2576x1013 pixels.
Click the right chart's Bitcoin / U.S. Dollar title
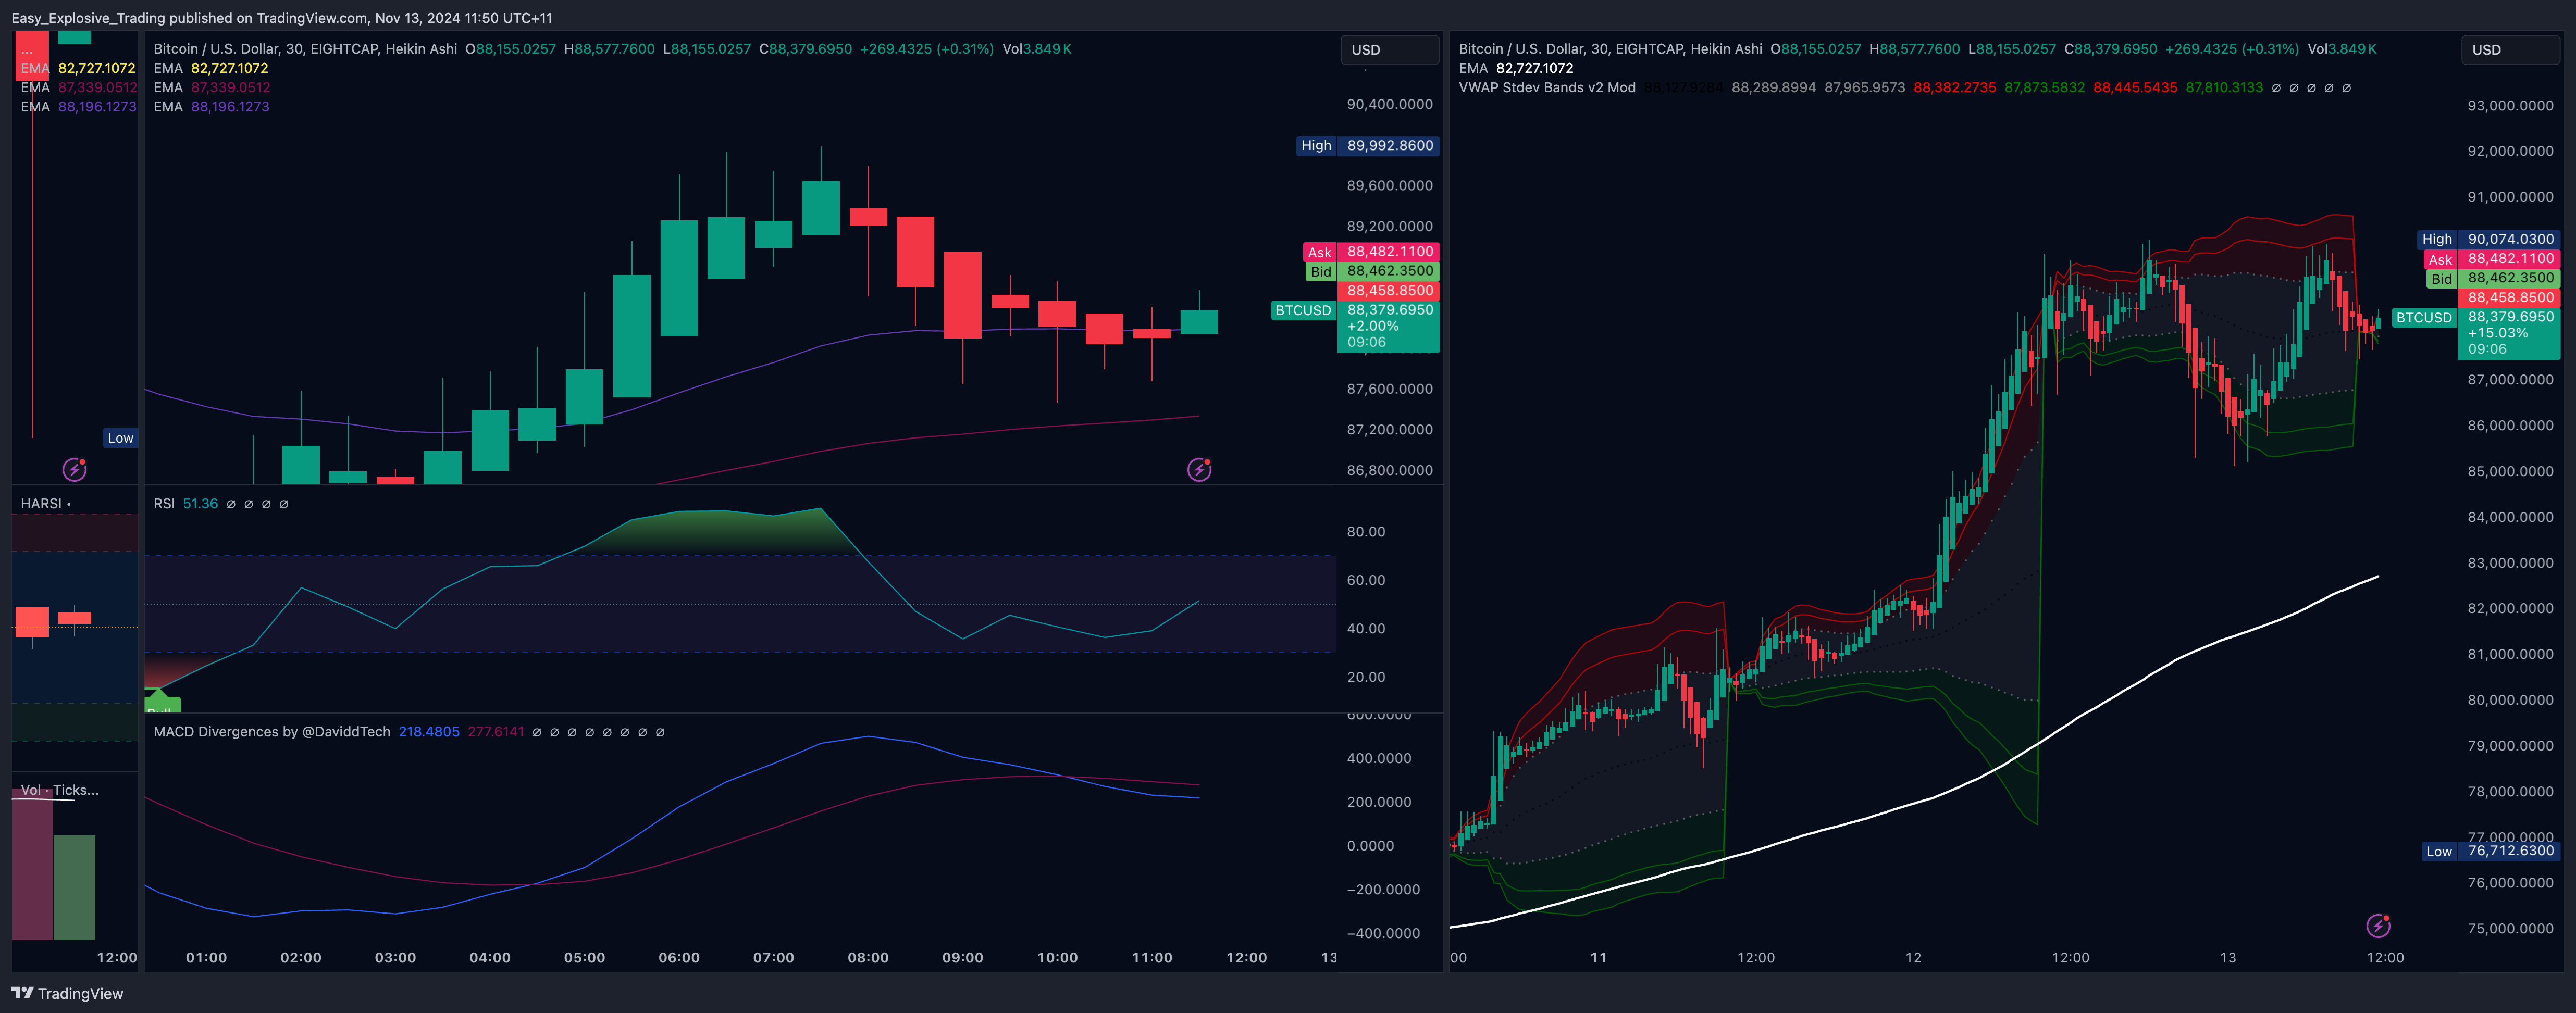click(x=1610, y=49)
